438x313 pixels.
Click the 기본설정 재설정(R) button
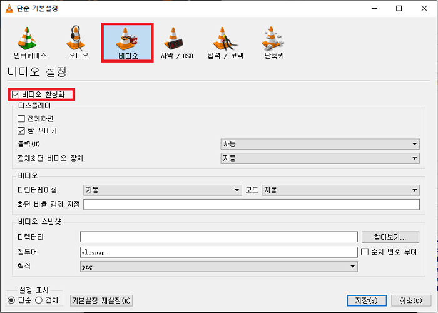[x=101, y=300]
